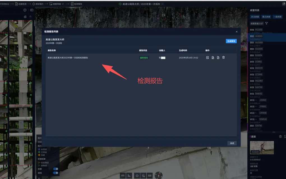Screen dimensions: 286x179
Task: Select the 检测报告 workflow step
Action: click(77, 4)
